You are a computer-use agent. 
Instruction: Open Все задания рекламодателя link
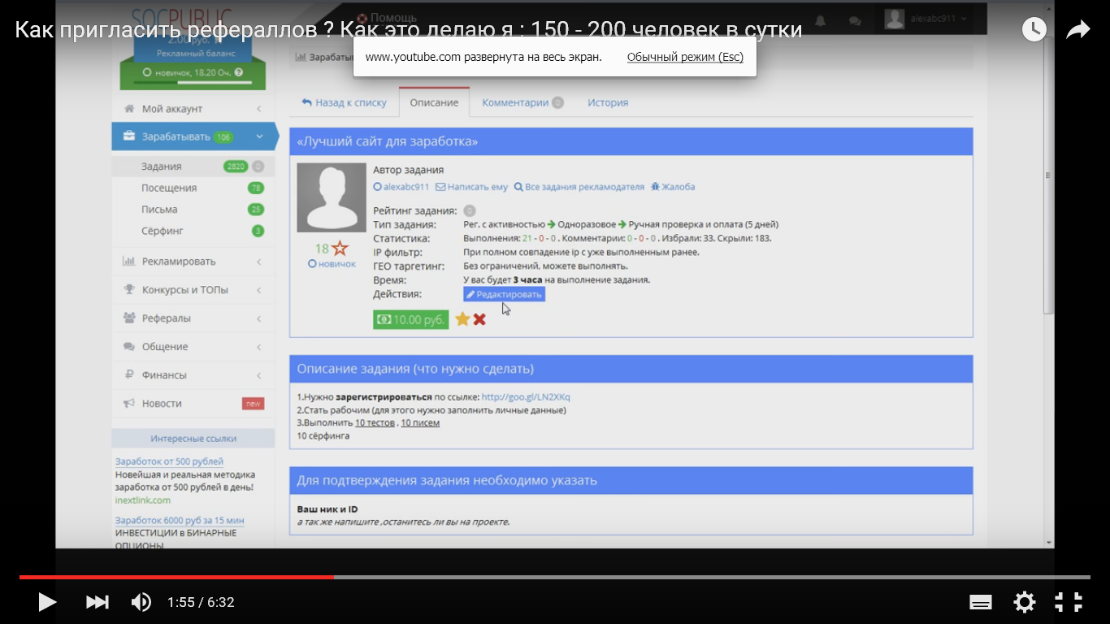[x=579, y=186]
